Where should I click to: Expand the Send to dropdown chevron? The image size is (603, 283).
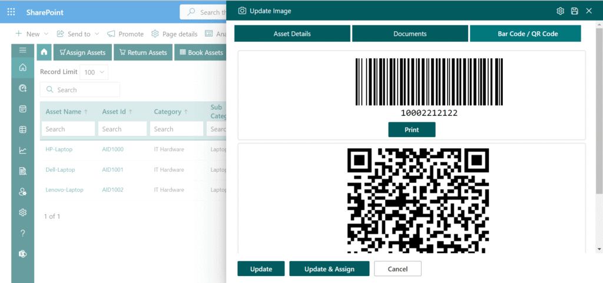point(97,34)
